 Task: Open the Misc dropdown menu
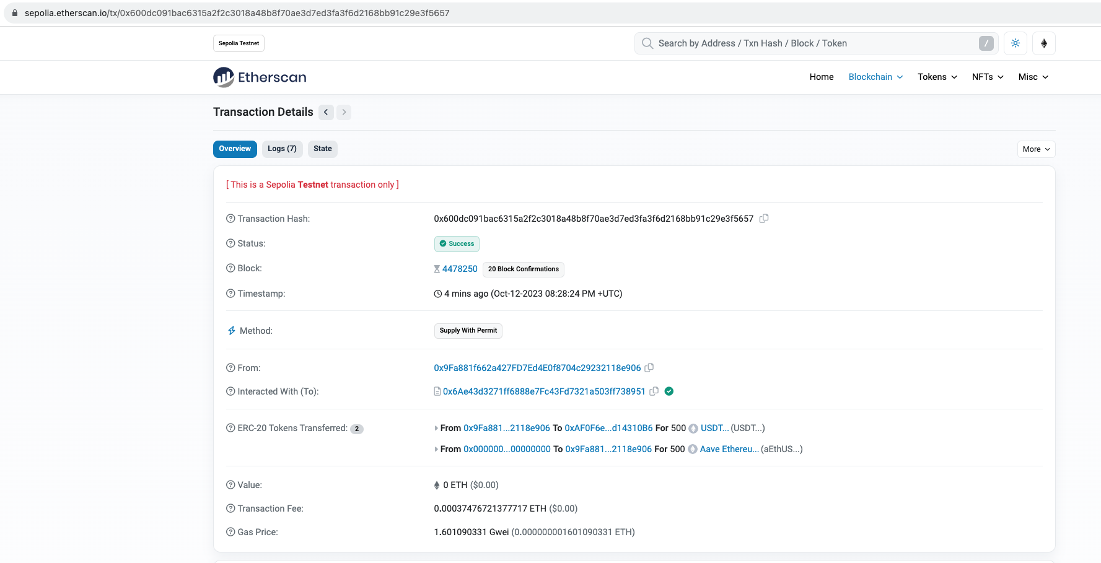coord(1033,77)
